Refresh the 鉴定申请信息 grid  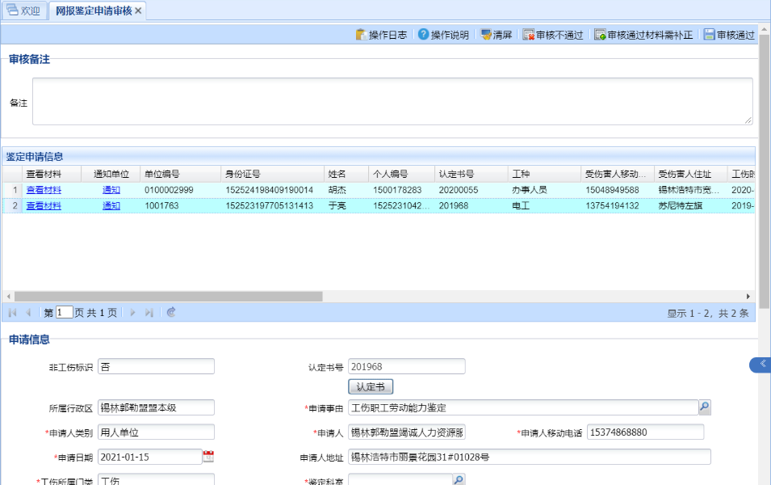pyautogui.click(x=171, y=312)
